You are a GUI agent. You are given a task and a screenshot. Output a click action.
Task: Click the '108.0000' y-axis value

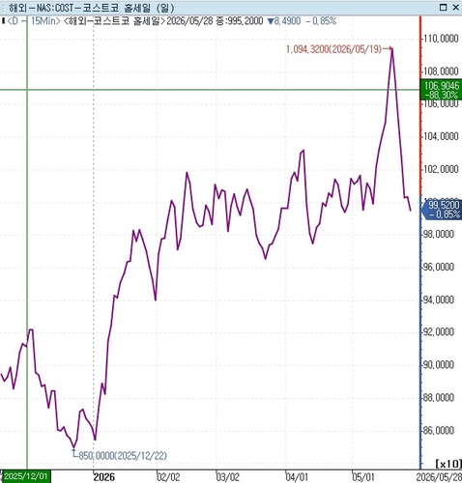click(x=441, y=71)
